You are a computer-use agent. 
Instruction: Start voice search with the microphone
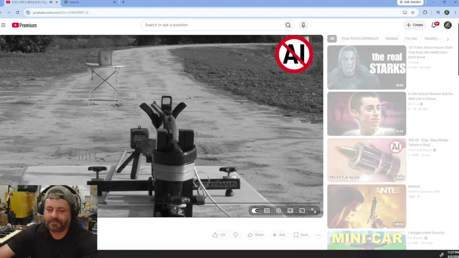tap(303, 25)
